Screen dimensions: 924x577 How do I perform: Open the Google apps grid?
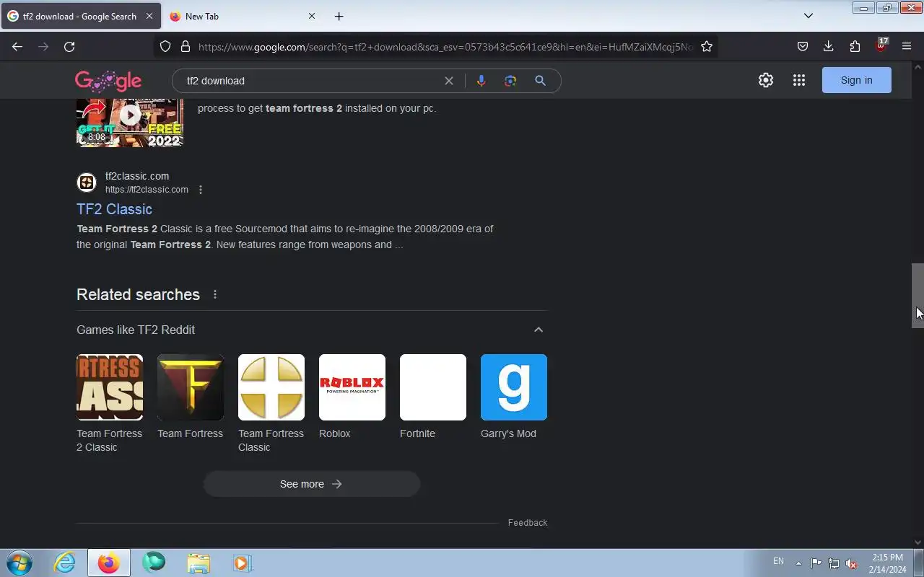(799, 80)
